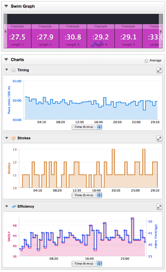This screenshot has width=166, height=272.
Task: Collapse the Strokes chart panel
Action: tap(7, 138)
